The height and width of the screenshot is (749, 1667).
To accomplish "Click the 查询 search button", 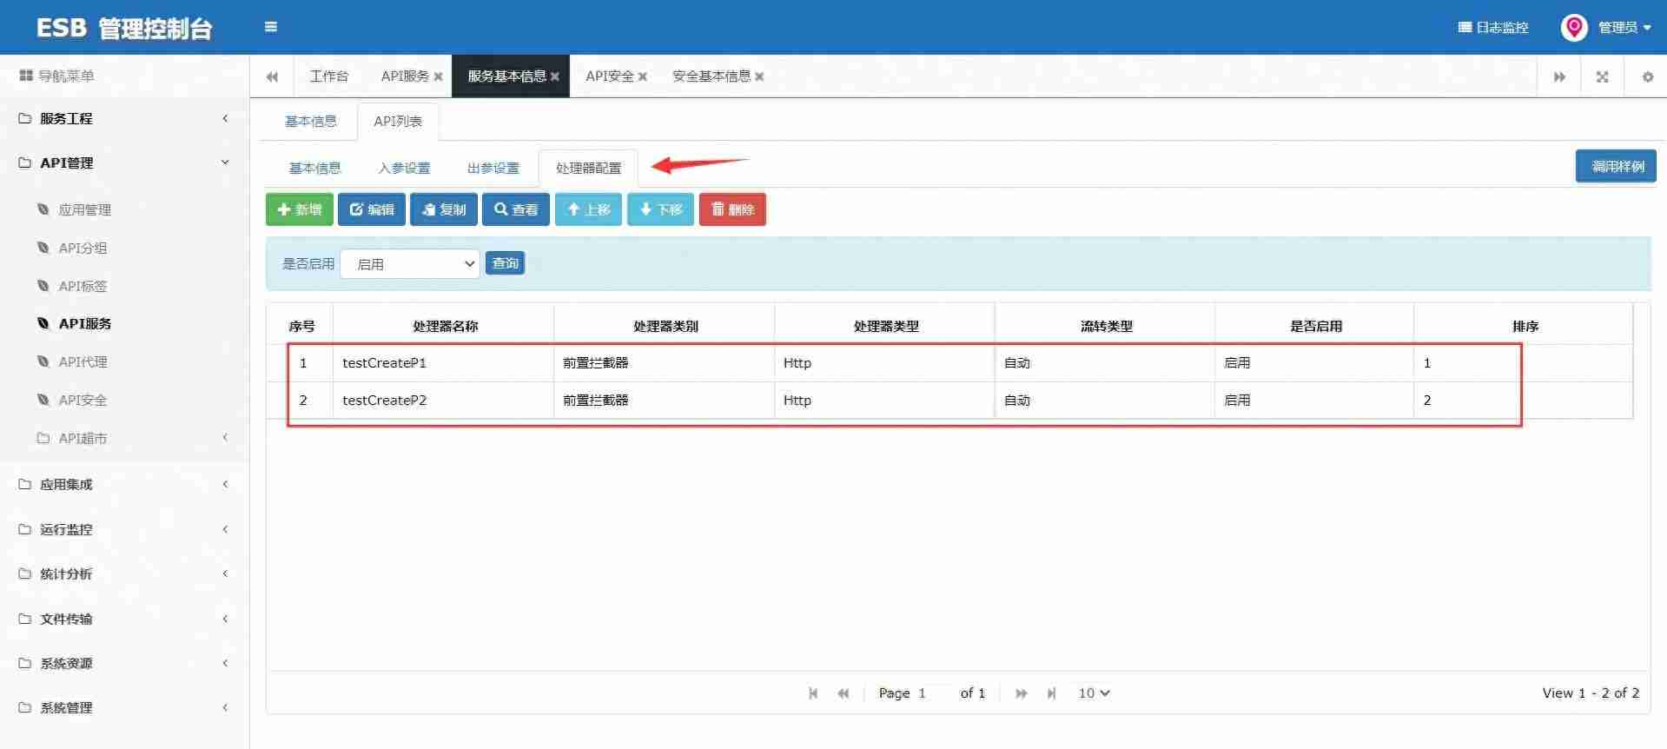I will pos(505,262).
